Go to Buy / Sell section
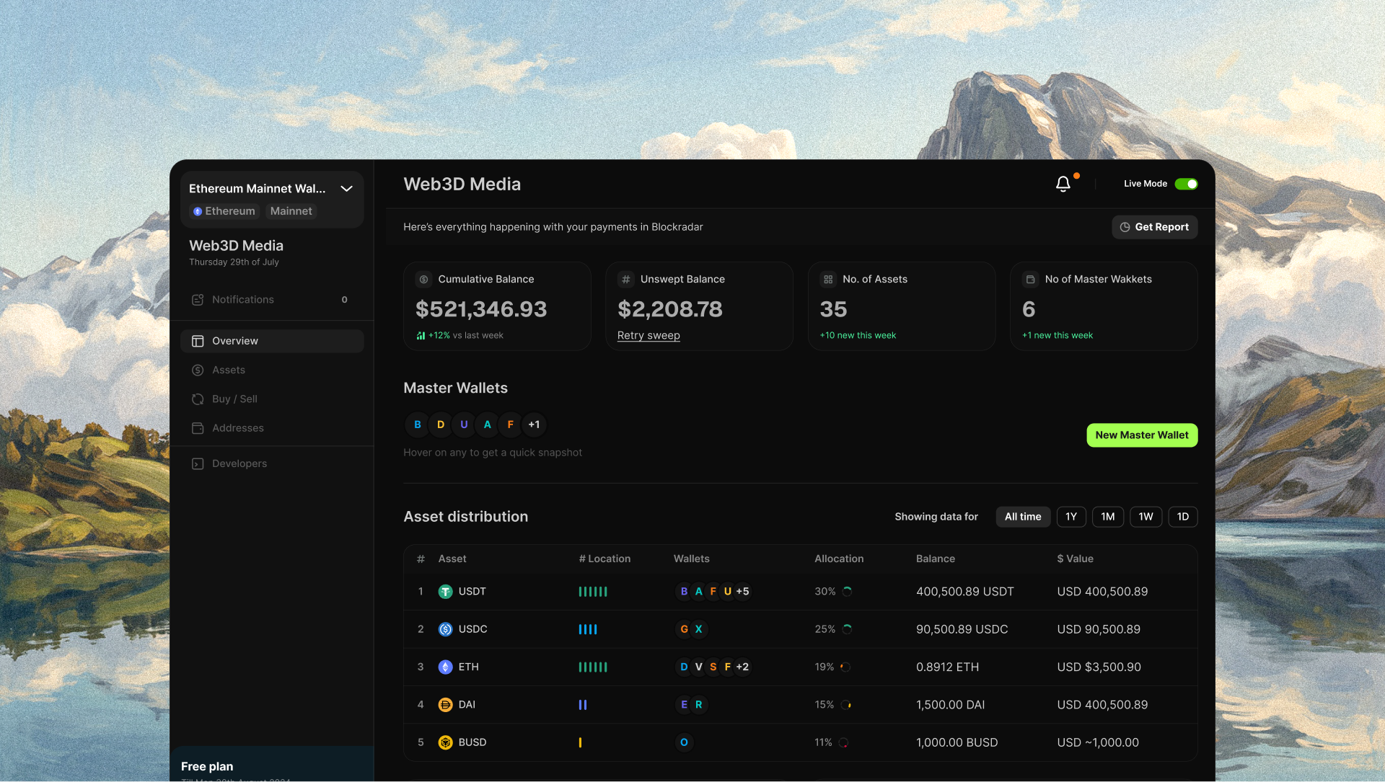Screen dimensions: 1385x782 234,399
